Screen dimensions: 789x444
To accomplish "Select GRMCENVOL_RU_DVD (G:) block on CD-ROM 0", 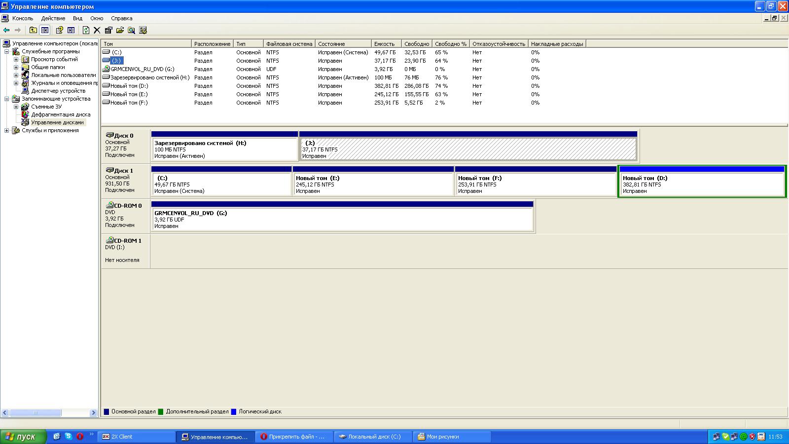I will click(x=342, y=216).
